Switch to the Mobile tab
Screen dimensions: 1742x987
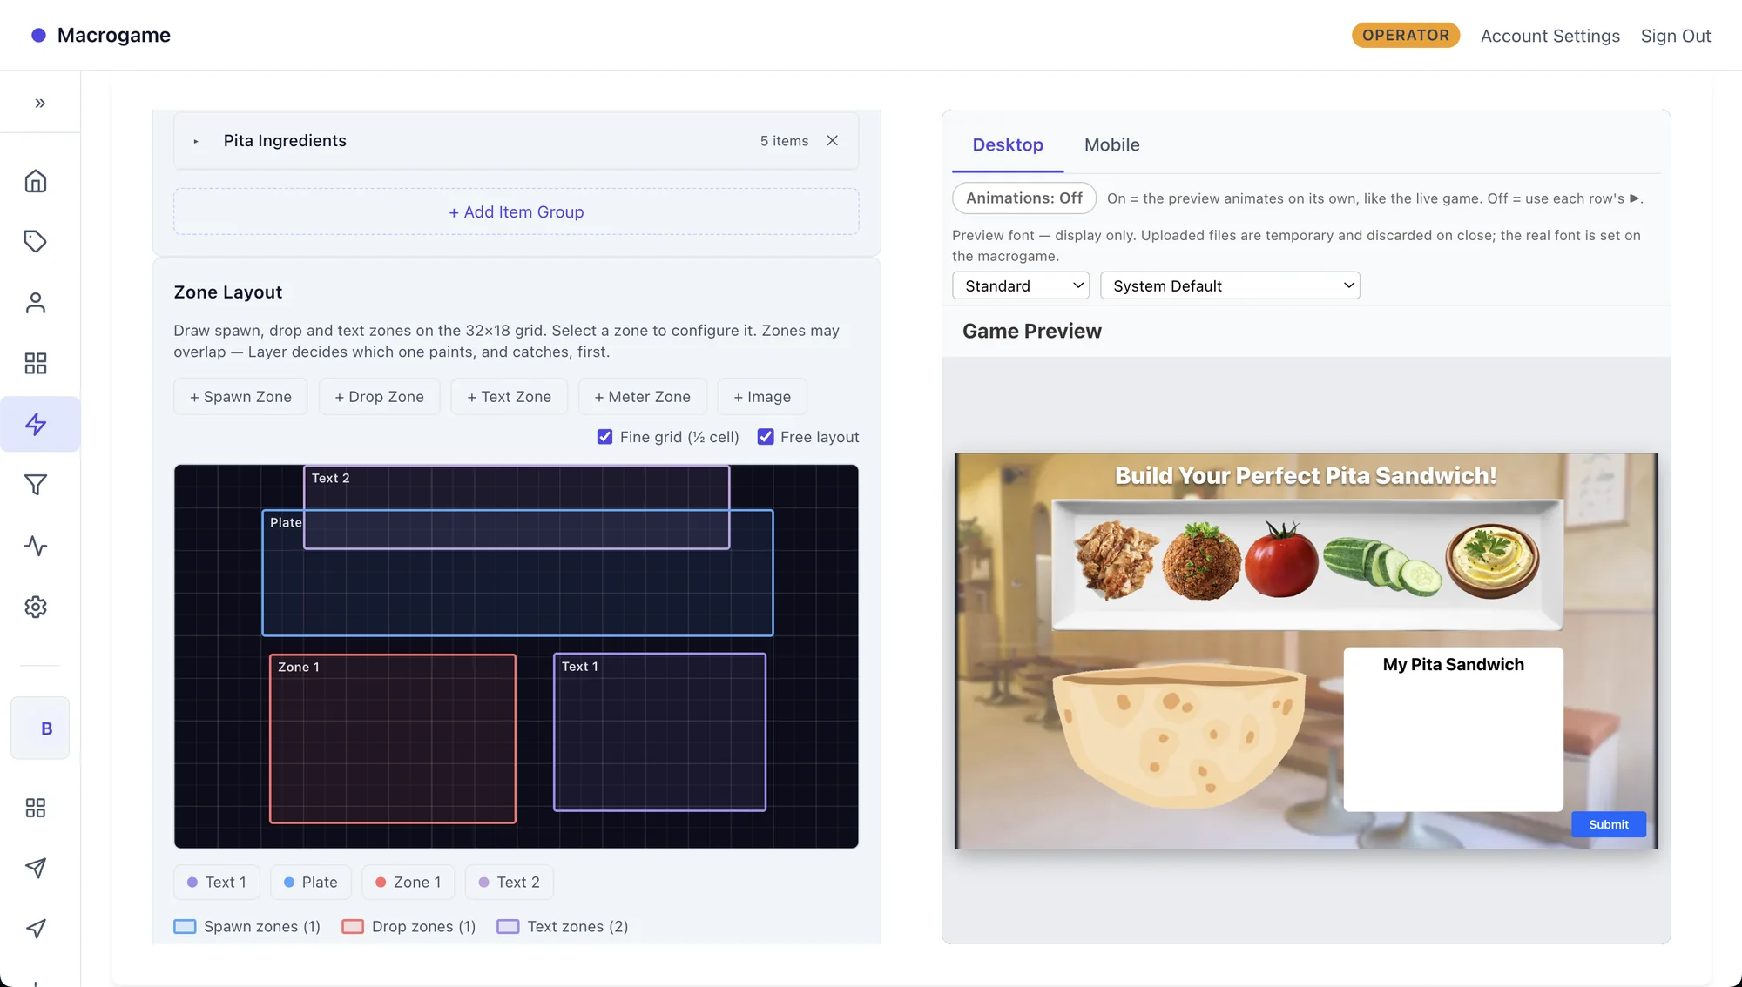pyautogui.click(x=1111, y=144)
